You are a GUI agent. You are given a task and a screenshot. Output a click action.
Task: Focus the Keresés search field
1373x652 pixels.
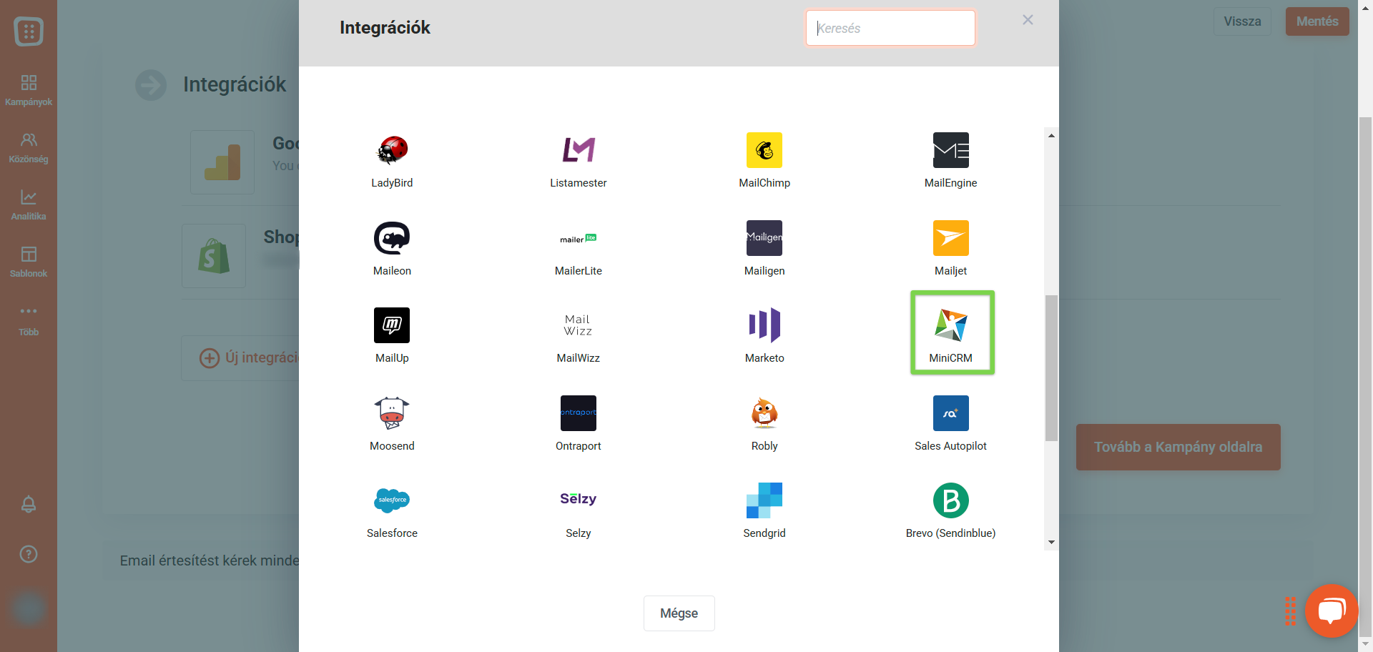890,28
